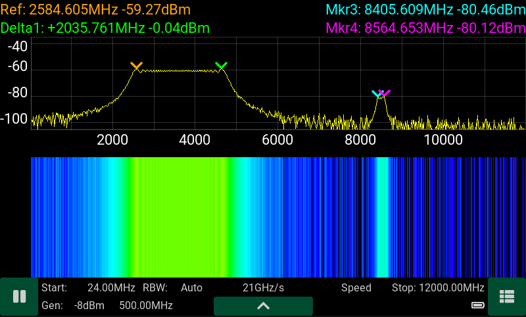Select the cyan Mkr3 marker on trace
The width and height of the screenshot is (526, 317).
377,93
